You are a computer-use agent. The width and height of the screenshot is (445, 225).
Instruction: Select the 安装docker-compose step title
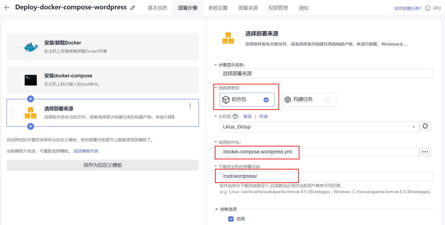pyautogui.click(x=68, y=76)
